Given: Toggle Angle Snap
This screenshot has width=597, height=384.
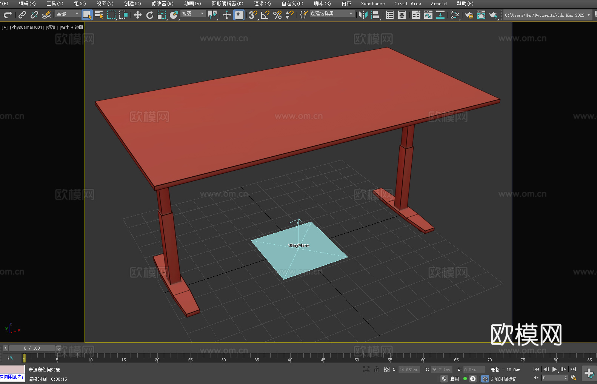Looking at the screenshot, I should (x=265, y=15).
